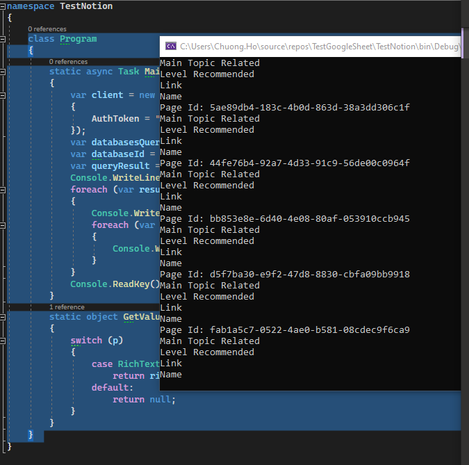
Task: Click the TestNotion namespace name
Action: point(86,6)
